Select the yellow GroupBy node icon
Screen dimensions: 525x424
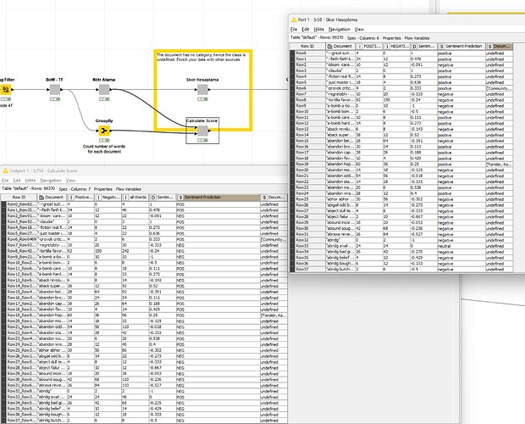104,131
